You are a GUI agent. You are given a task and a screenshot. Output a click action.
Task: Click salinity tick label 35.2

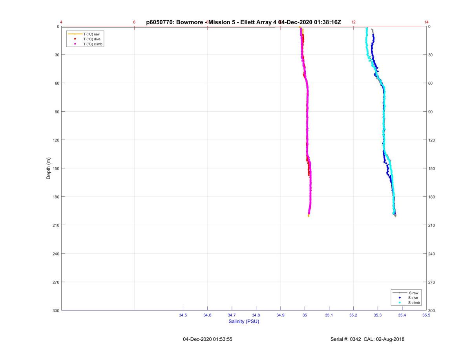pos(353,315)
